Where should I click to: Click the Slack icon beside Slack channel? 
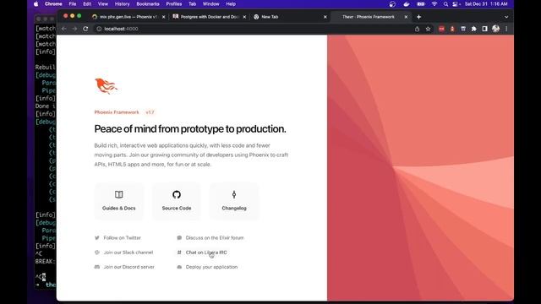pyautogui.click(x=97, y=252)
